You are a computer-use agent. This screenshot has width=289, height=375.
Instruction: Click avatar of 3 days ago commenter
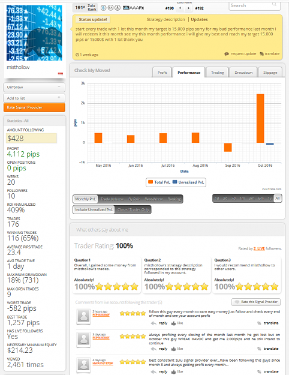pyautogui.click(x=84, y=340)
